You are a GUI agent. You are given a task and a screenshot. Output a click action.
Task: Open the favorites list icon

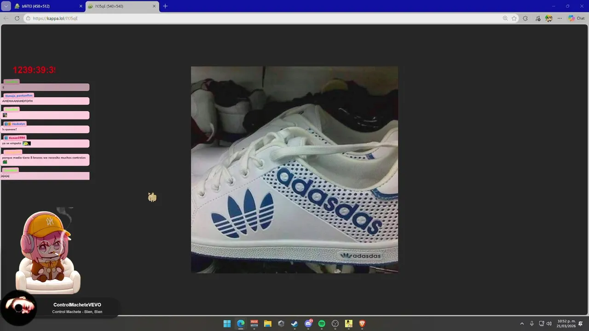538,18
